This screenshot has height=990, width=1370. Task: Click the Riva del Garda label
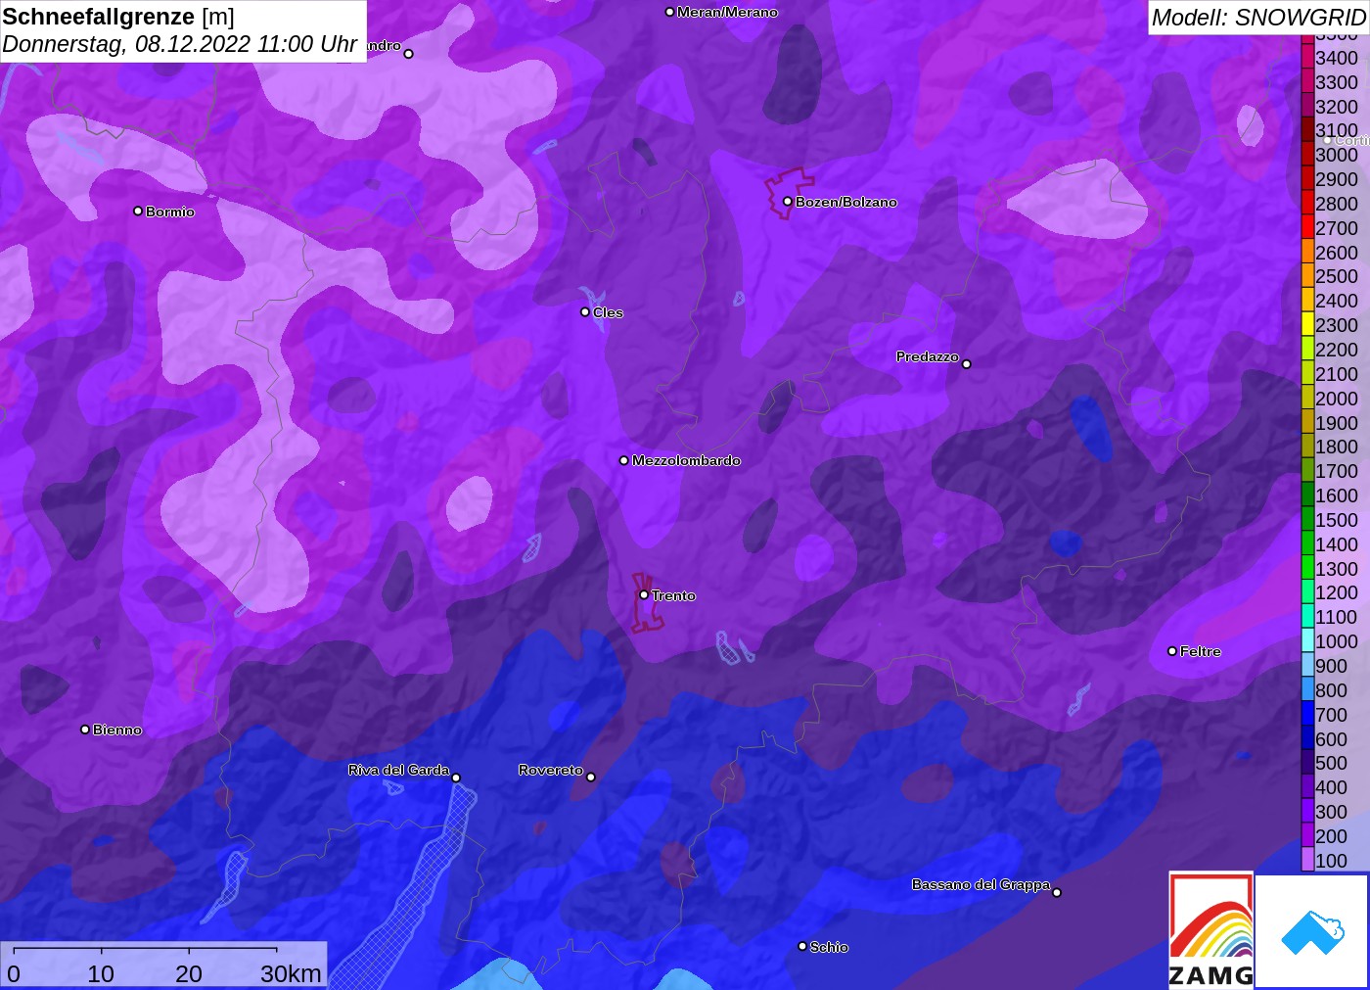point(399,770)
